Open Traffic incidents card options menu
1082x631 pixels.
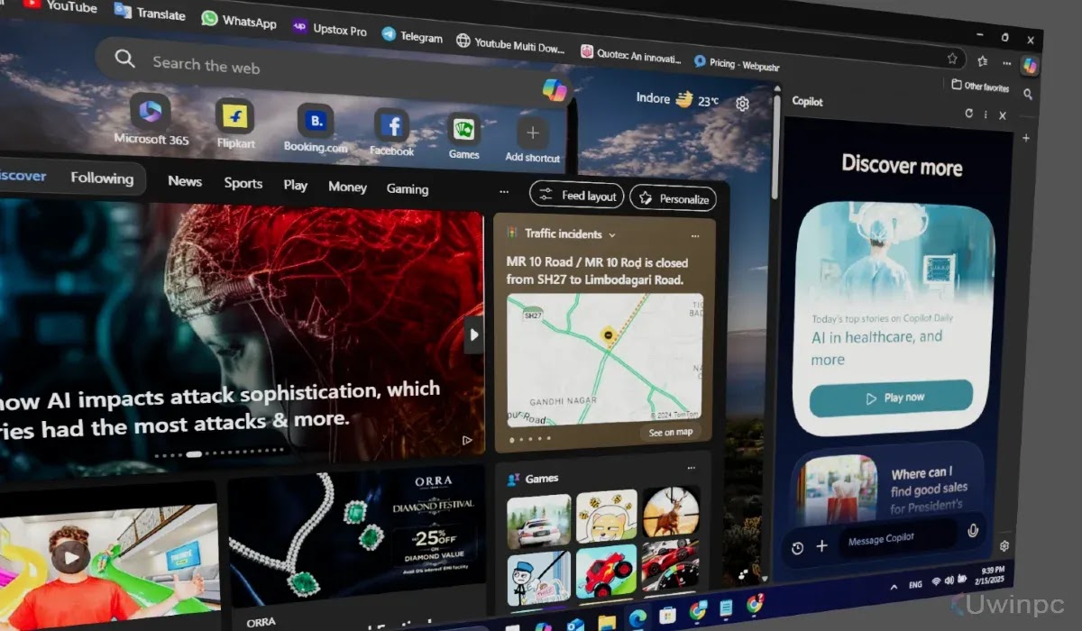[x=695, y=236]
